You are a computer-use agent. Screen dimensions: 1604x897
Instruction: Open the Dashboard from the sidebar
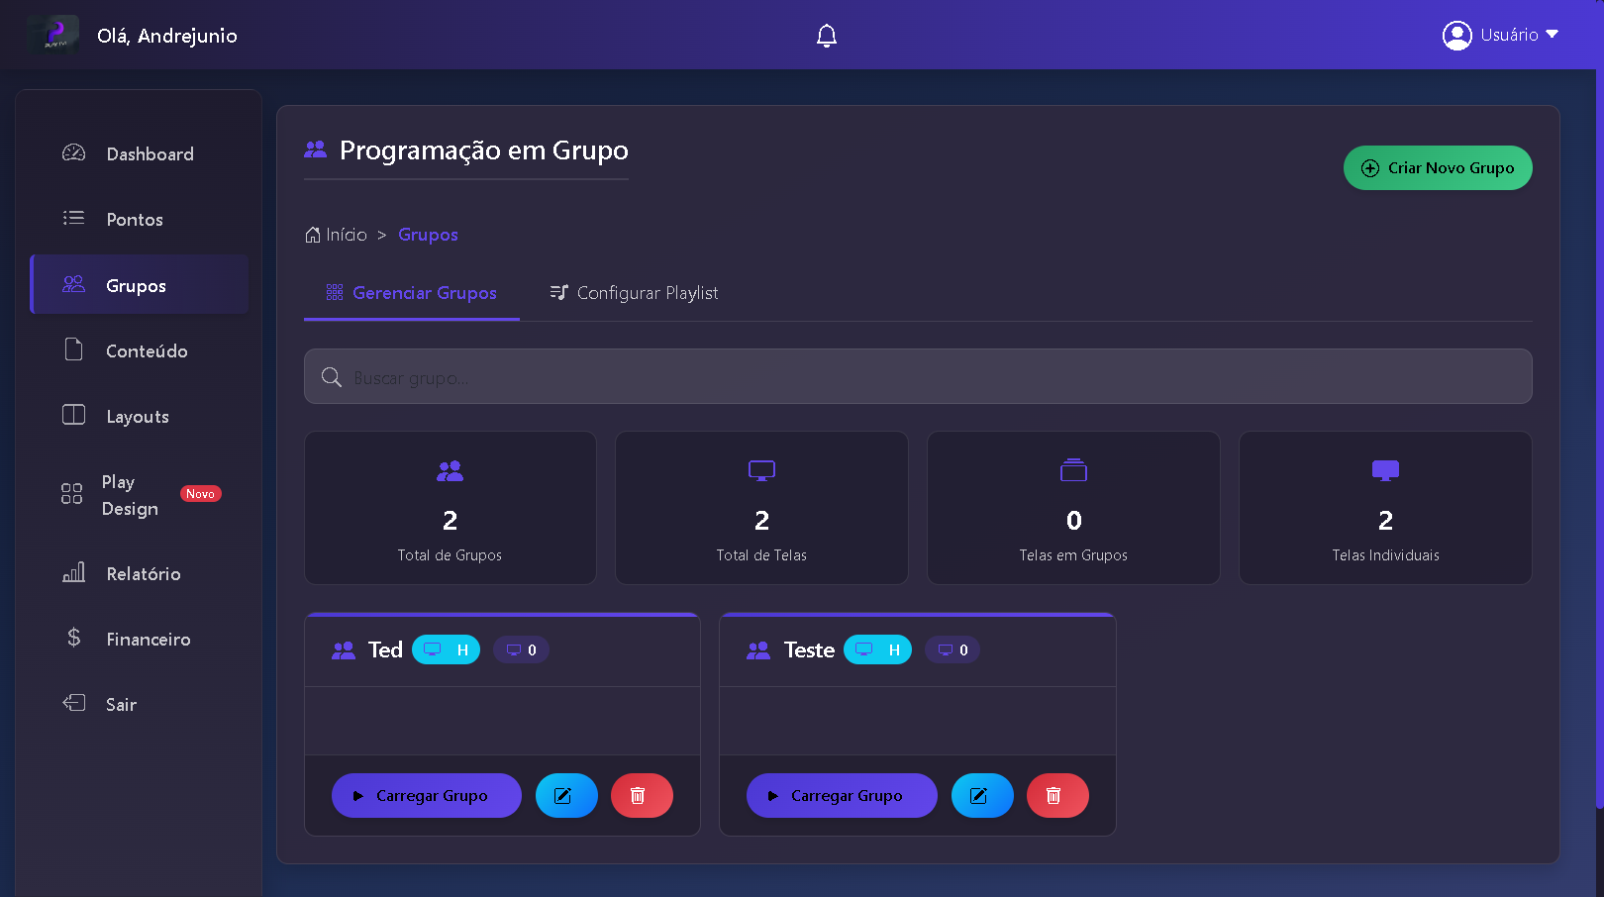coord(149,153)
